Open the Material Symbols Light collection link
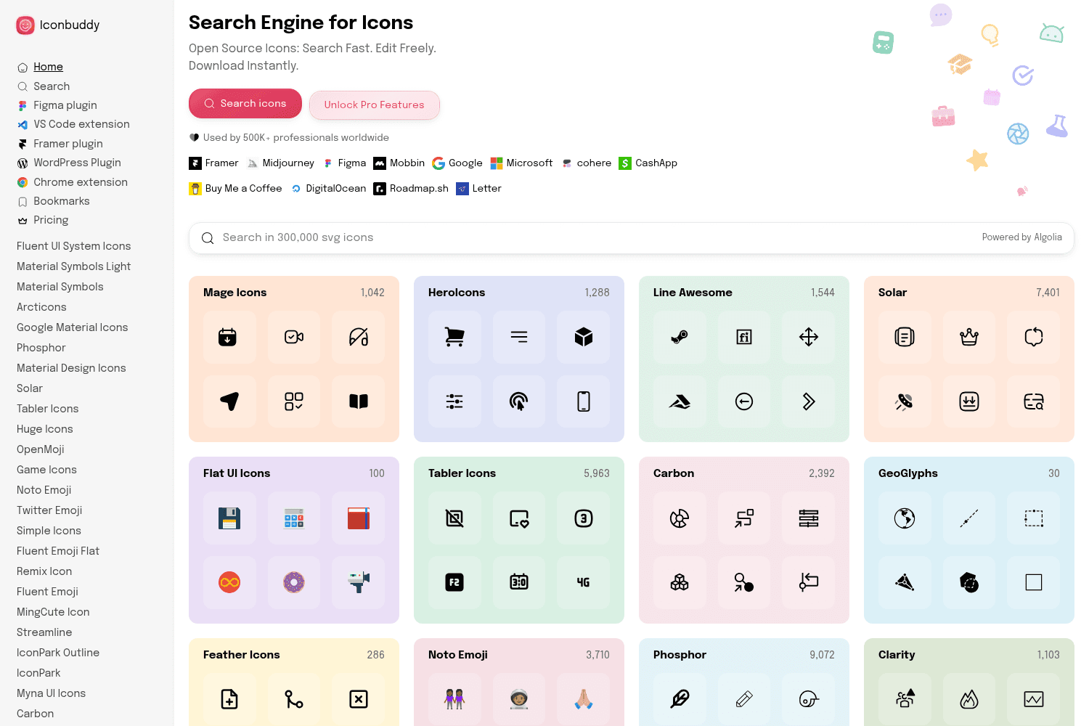The image size is (1089, 726). click(74, 266)
